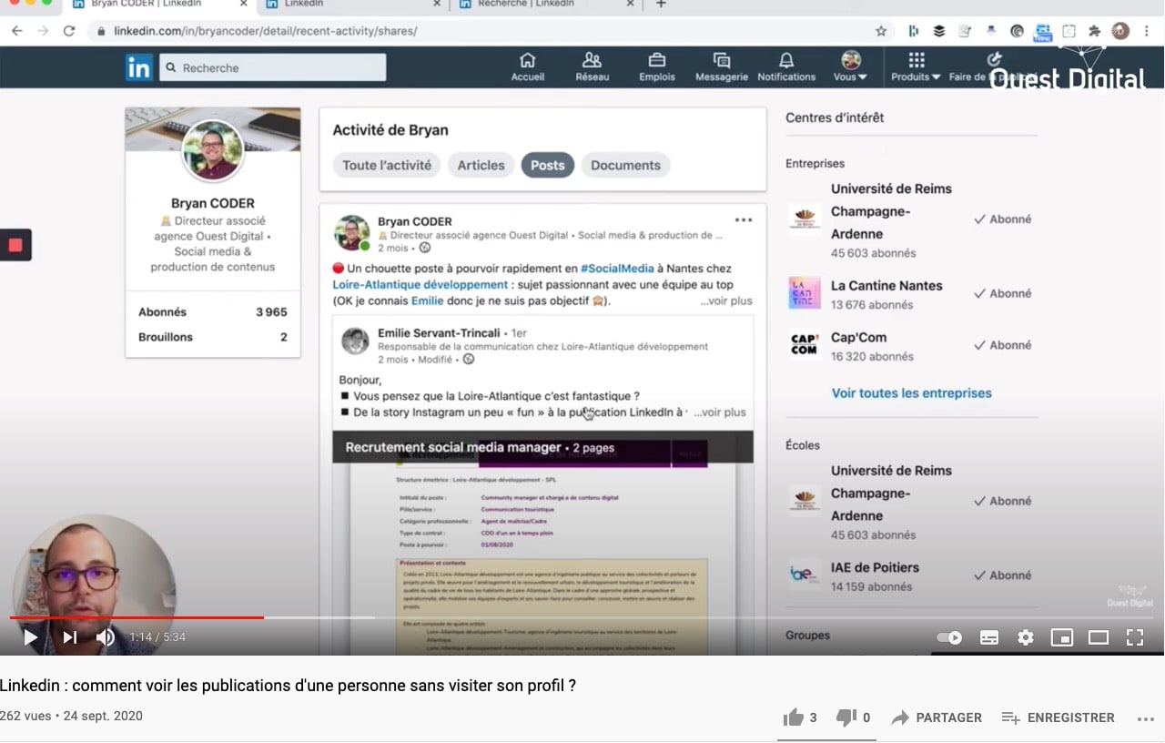1165x743 pixels.
Task: Click the LinkedIn Recherche search field
Action: 272,67
